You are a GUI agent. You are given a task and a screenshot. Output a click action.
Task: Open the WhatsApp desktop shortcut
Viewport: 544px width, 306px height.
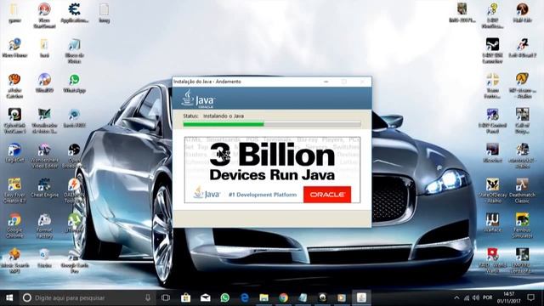point(74,83)
